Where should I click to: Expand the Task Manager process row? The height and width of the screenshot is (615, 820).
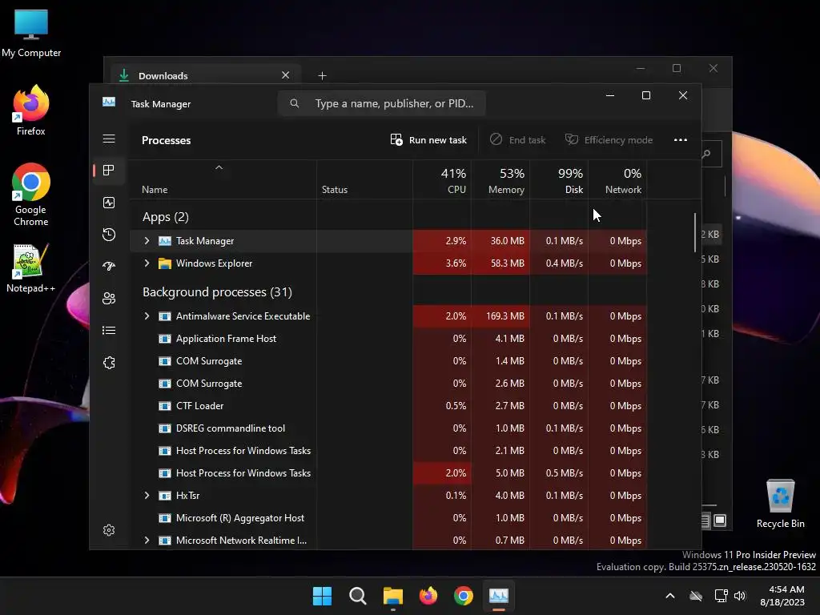tap(147, 240)
